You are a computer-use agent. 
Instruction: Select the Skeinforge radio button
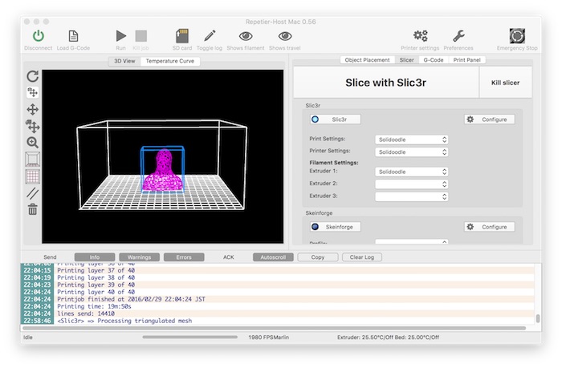tap(335, 227)
